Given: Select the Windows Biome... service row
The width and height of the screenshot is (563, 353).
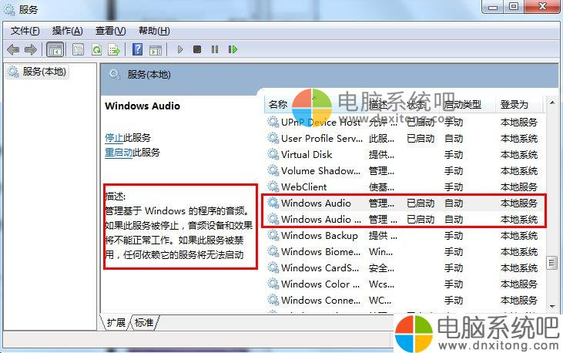Looking at the screenshot, I should point(405,251).
